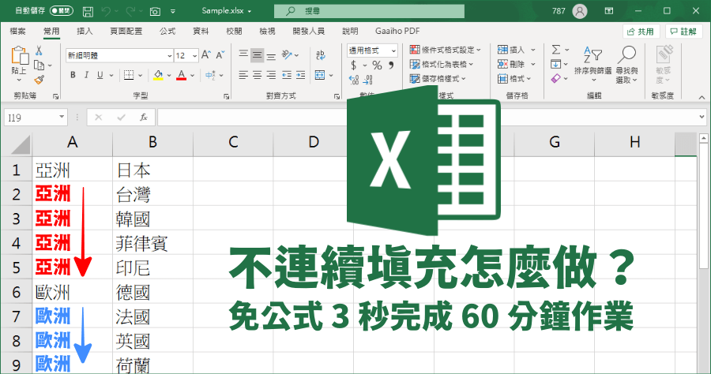Collapse the ribbon chevron
This screenshot has width=711, height=374.
tap(702, 97)
